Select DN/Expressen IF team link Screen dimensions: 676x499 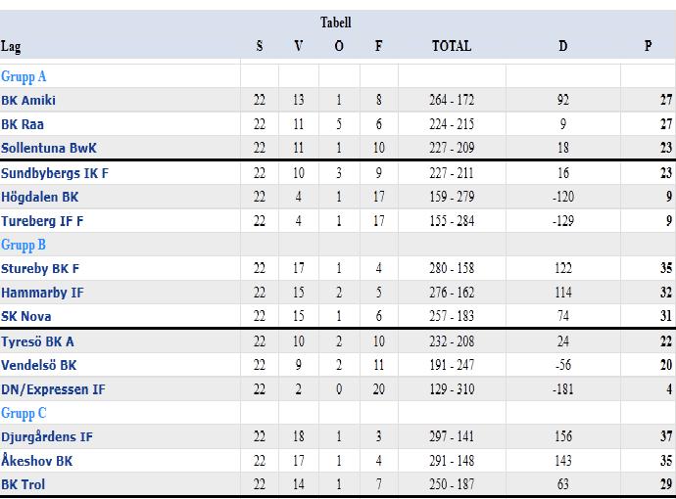pyautogui.click(x=53, y=389)
